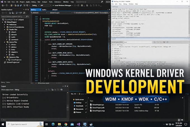Open the x64 platform dropdown
The height and width of the screenshot is (127, 190).
pos(46,6)
